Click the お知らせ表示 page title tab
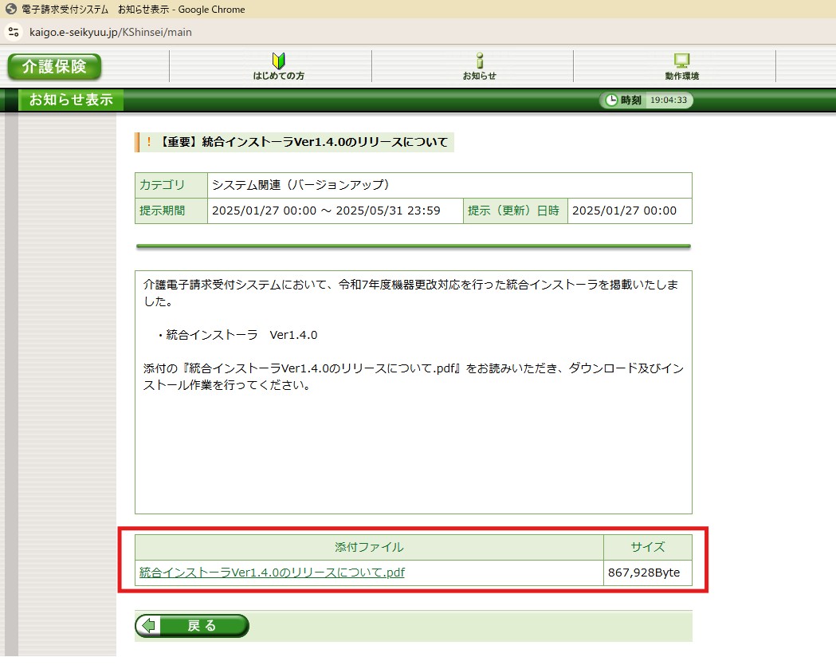836x669 pixels. (x=71, y=100)
